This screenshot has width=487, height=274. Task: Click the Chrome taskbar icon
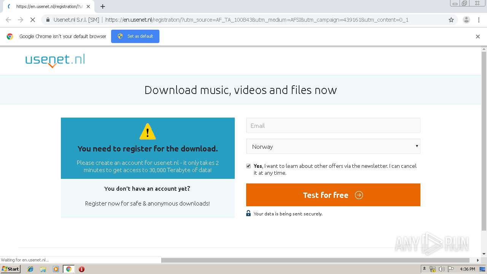tap(68, 269)
